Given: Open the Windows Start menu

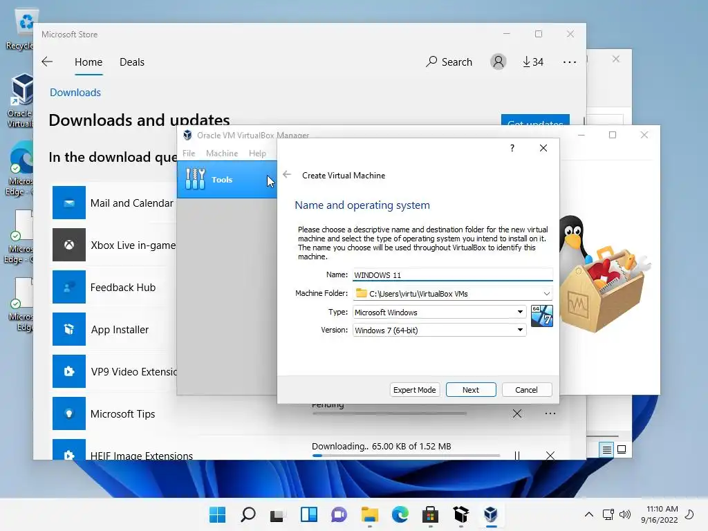Looking at the screenshot, I should [217, 514].
